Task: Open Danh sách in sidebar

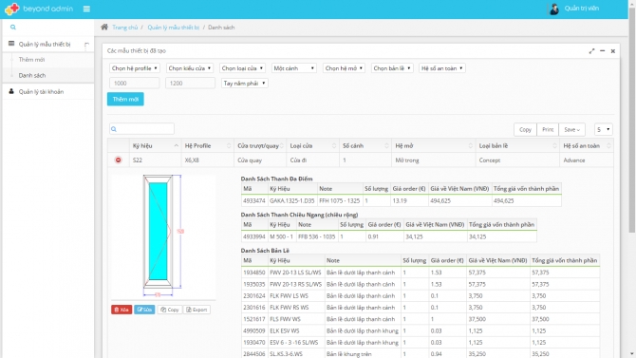Action: (x=32, y=76)
